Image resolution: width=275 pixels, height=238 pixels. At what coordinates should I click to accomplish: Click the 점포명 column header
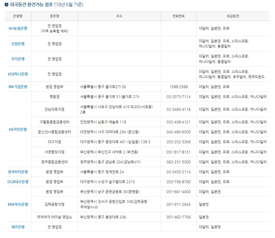tap(55, 16)
